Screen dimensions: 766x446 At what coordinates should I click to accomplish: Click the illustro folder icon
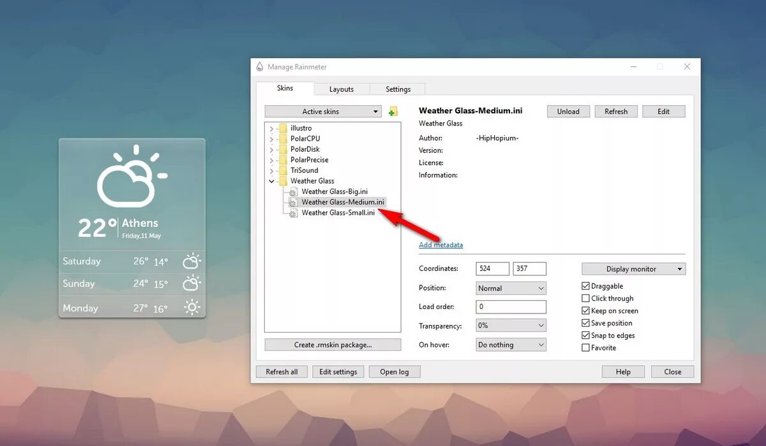point(283,128)
